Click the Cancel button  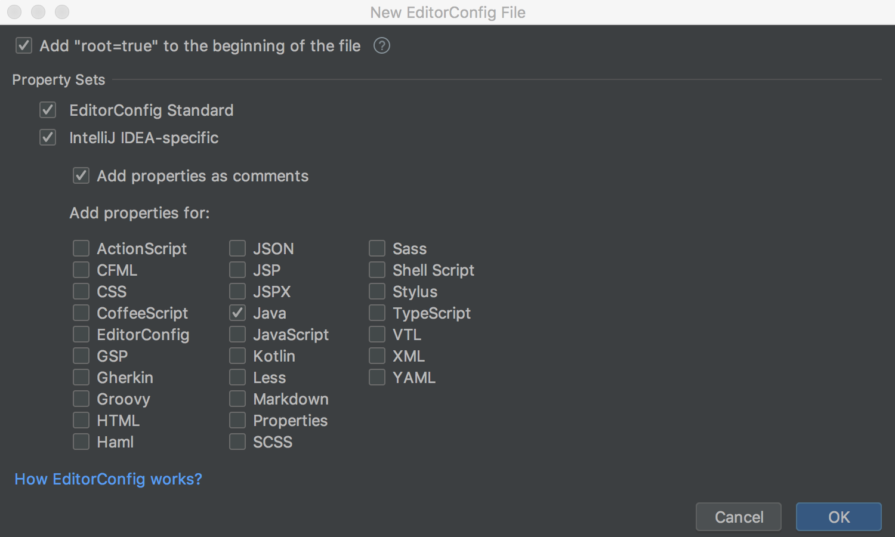[739, 517]
